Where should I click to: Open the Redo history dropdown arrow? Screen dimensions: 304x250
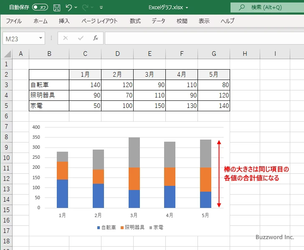92,7
